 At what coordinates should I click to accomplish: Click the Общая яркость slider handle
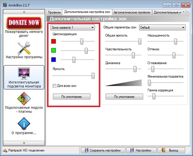140,41
